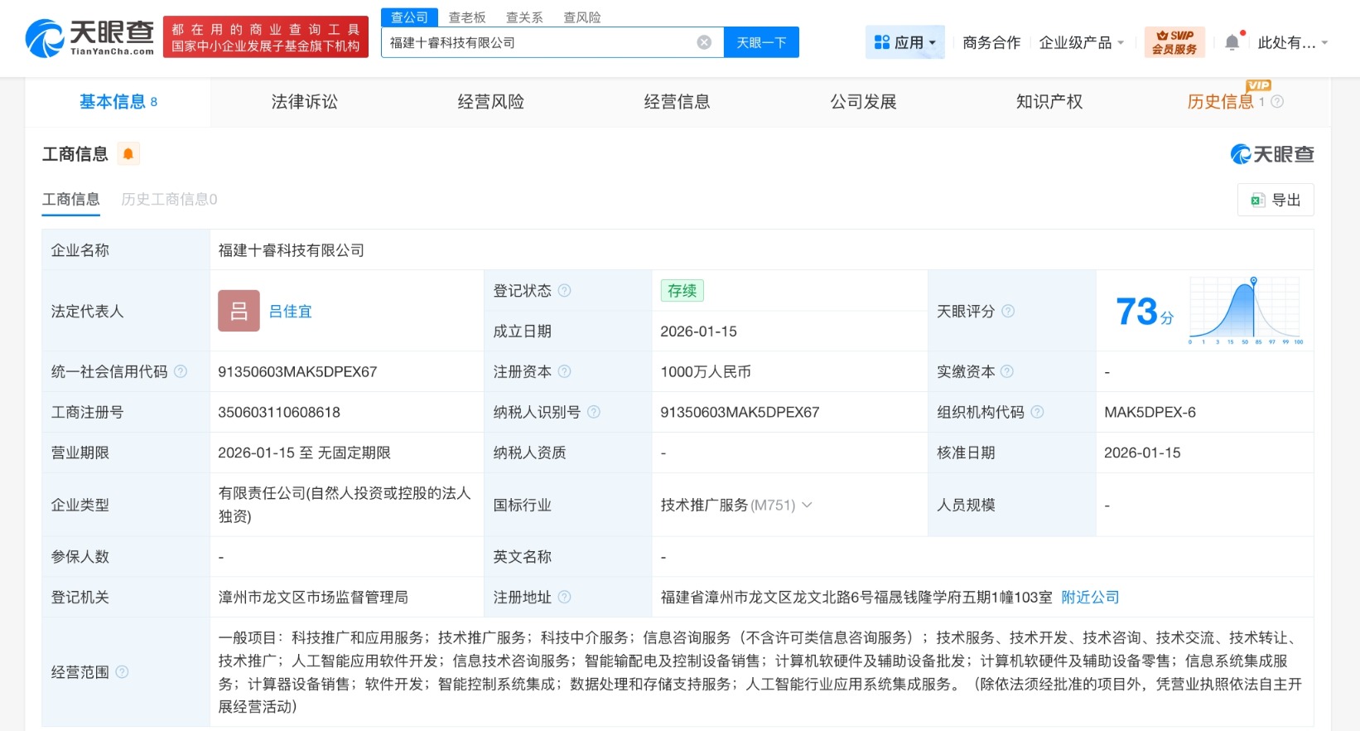Click the SVIP member service badge
Screen dimensions: 1360x731
(x=1174, y=42)
